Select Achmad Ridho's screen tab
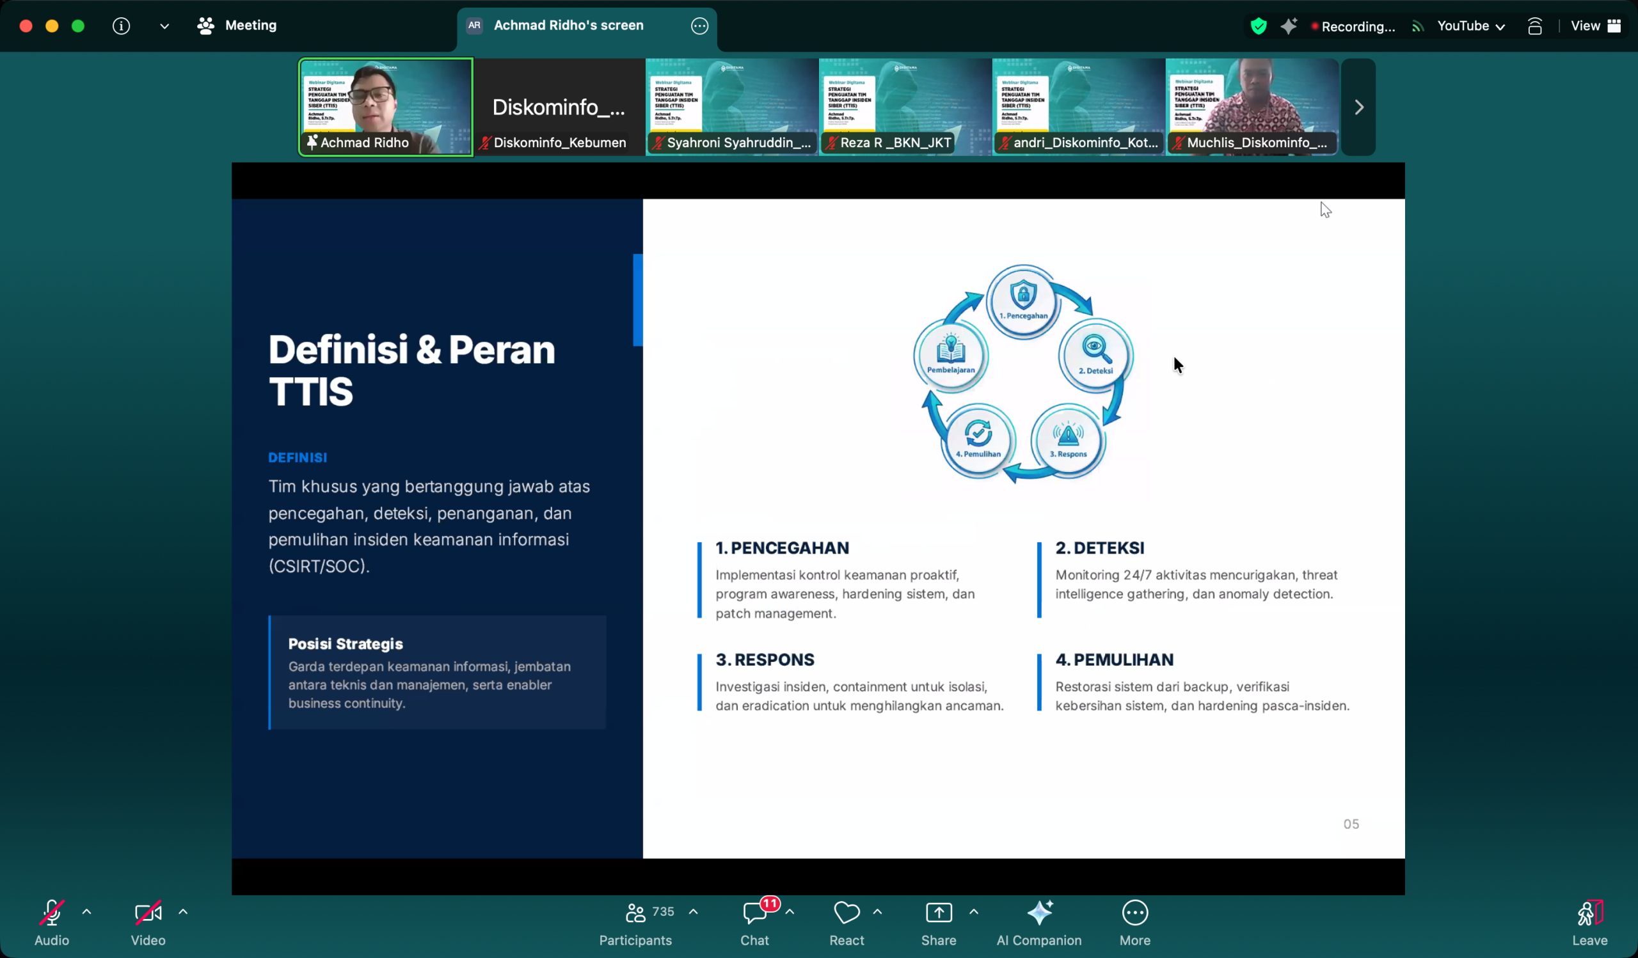Image resolution: width=1638 pixels, height=958 pixels. coord(568,26)
